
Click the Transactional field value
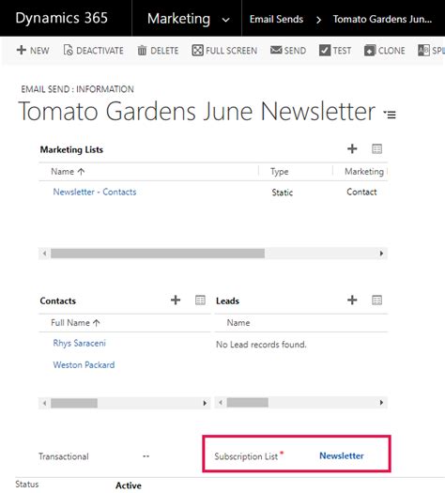point(146,455)
